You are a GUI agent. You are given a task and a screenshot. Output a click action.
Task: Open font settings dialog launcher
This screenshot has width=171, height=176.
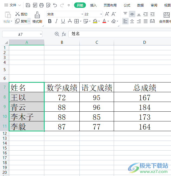(x=118, y=26)
